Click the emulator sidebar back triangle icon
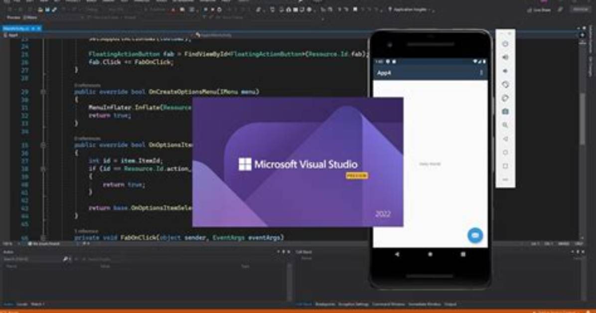The width and height of the screenshot is (596, 313). 505,139
